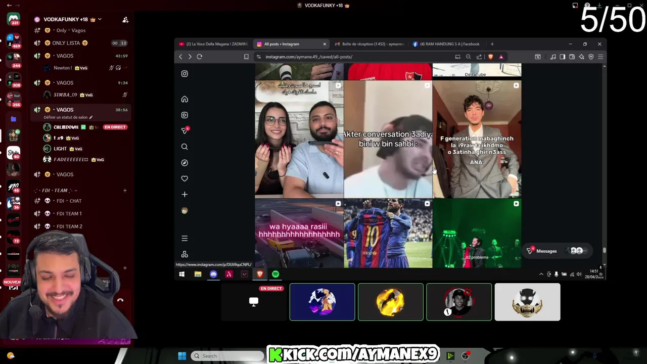Click the instagram.com address bar URL
Screen dimensions: 647x364
[309, 57]
